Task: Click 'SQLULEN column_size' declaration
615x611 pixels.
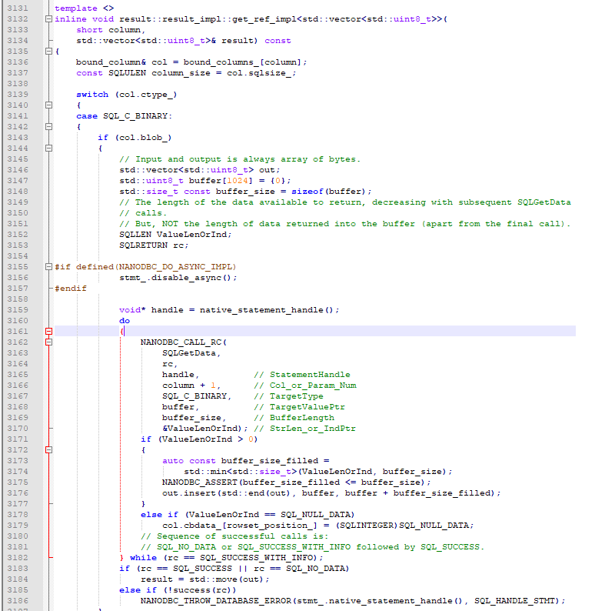Action: click(159, 72)
